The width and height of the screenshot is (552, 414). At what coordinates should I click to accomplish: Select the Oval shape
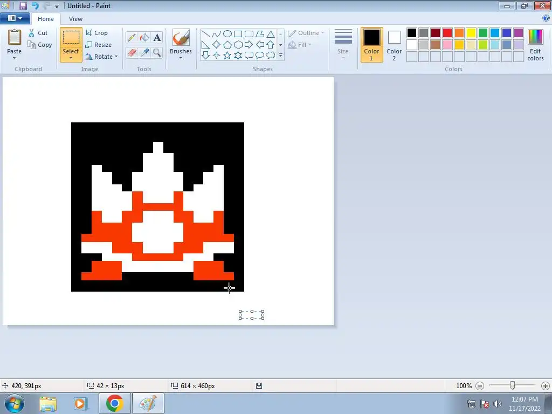coord(227,34)
